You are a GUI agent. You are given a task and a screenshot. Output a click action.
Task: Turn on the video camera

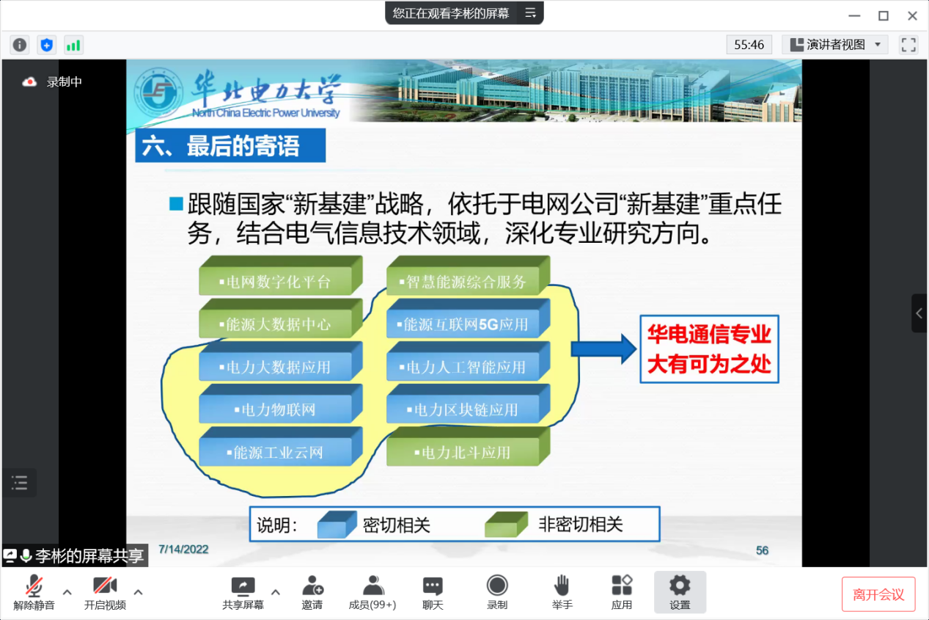(105, 592)
